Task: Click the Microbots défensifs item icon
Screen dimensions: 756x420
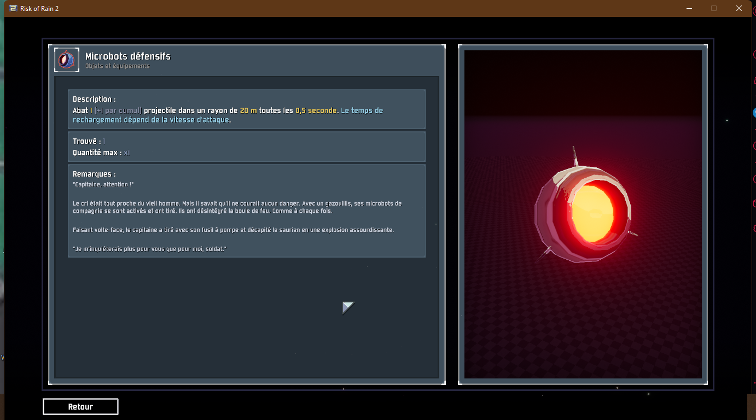Action: [67, 60]
